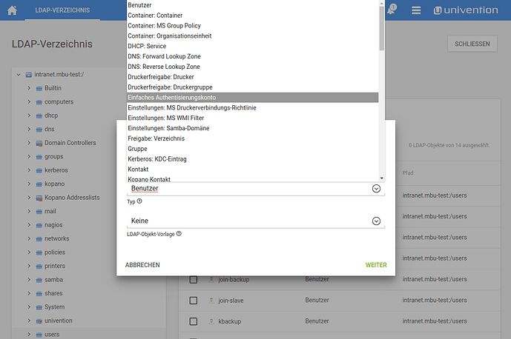Screen dimensions: 511x339
Task: Select Einstellungen: Samba-Domäne option
Action: (253, 128)
